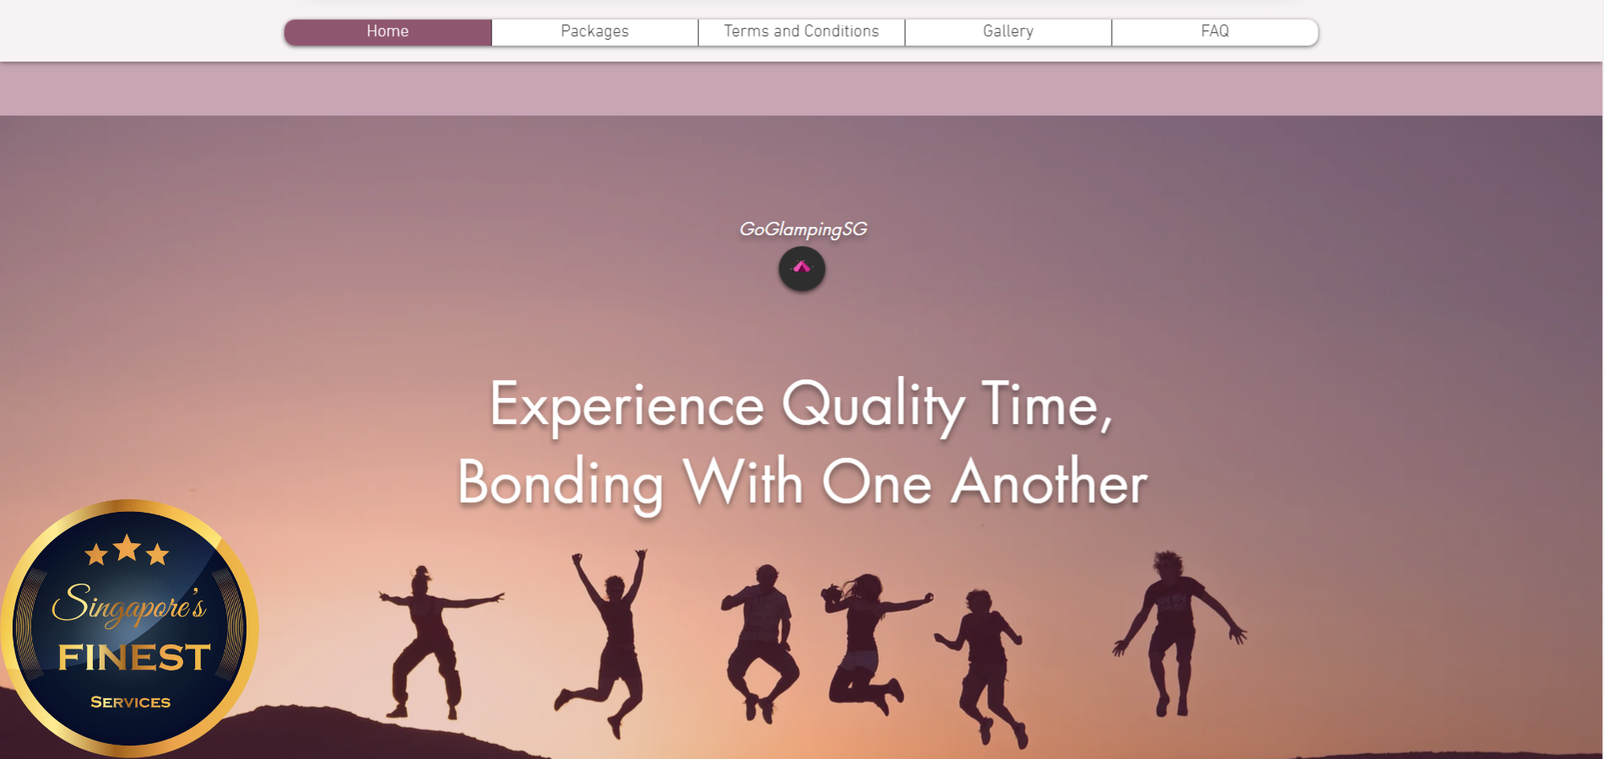The width and height of the screenshot is (1604, 759).
Task: Click the cursive "Singapore's" text on badge
Action: tap(129, 604)
